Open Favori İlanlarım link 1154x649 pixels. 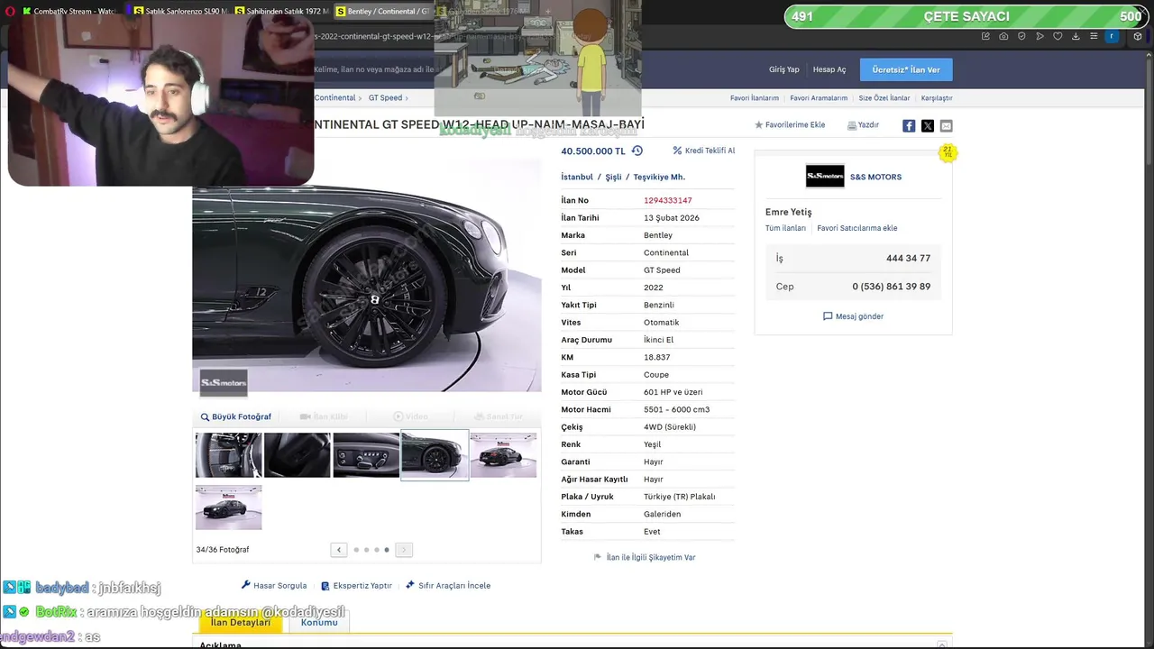coord(755,98)
